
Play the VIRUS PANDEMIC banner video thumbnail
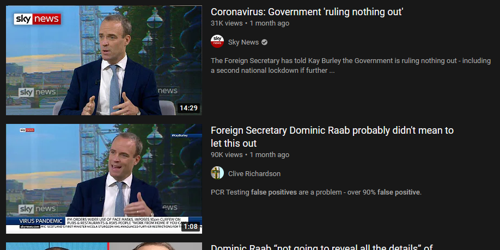104,179
